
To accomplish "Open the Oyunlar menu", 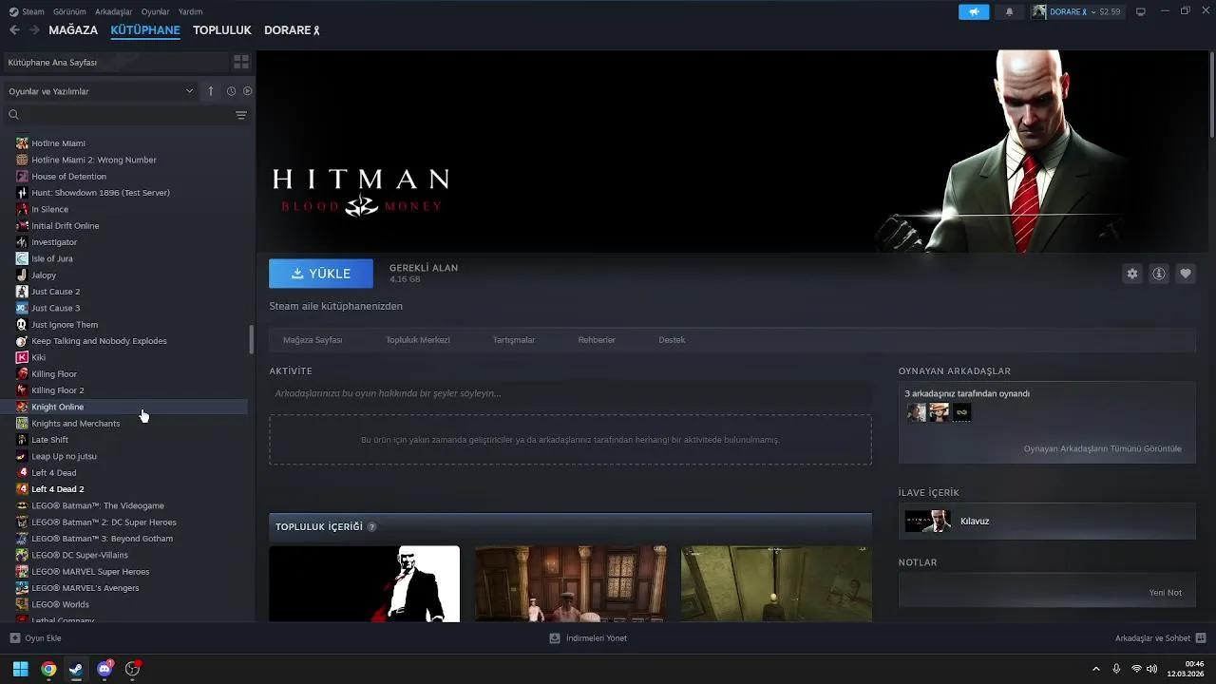I will [x=155, y=11].
